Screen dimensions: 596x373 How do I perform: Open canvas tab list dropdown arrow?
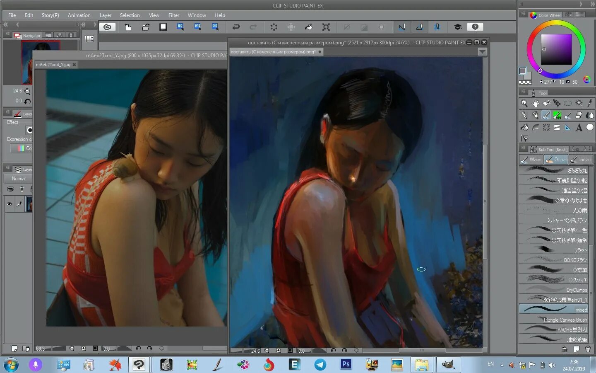click(x=482, y=52)
